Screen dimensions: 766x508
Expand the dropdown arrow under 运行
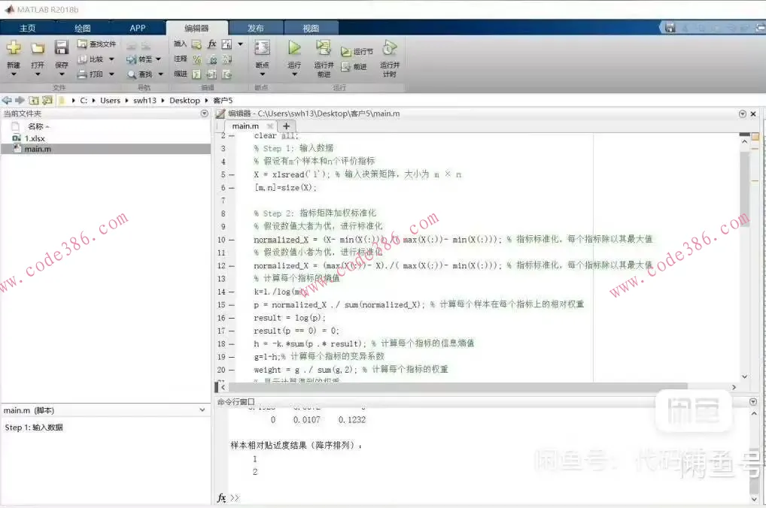pos(294,74)
